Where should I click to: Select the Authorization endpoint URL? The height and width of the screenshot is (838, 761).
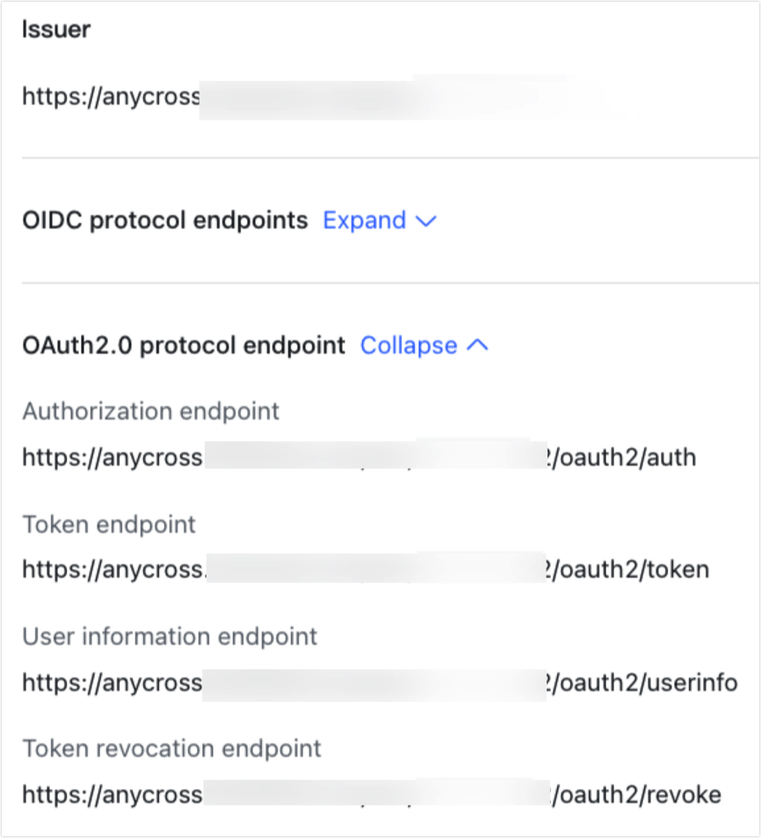coord(360,458)
